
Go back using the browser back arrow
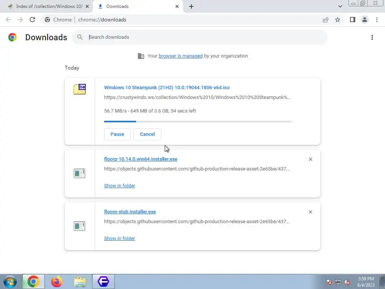(8, 20)
